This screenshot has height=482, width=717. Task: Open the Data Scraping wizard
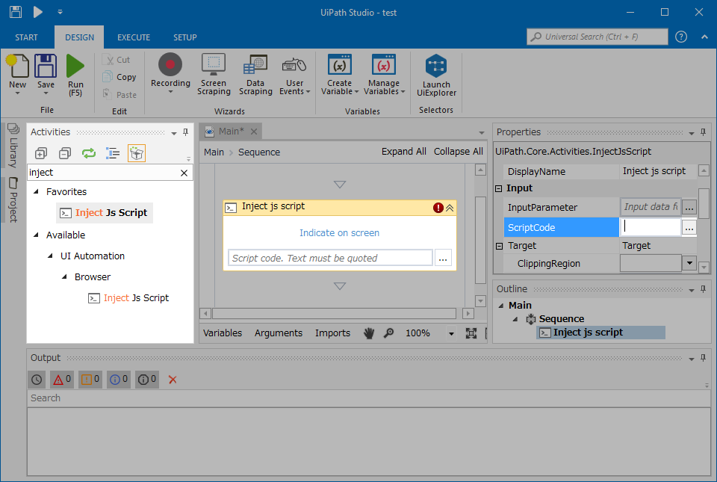coord(255,74)
